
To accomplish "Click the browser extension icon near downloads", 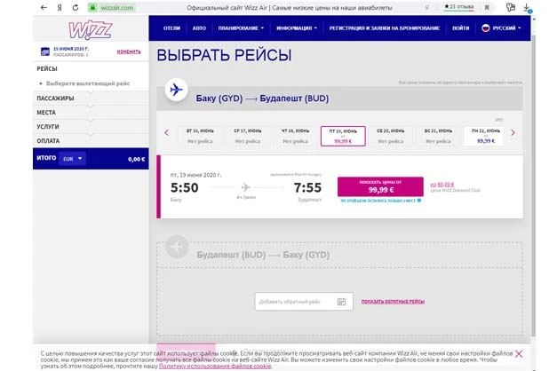I will pos(511,7).
